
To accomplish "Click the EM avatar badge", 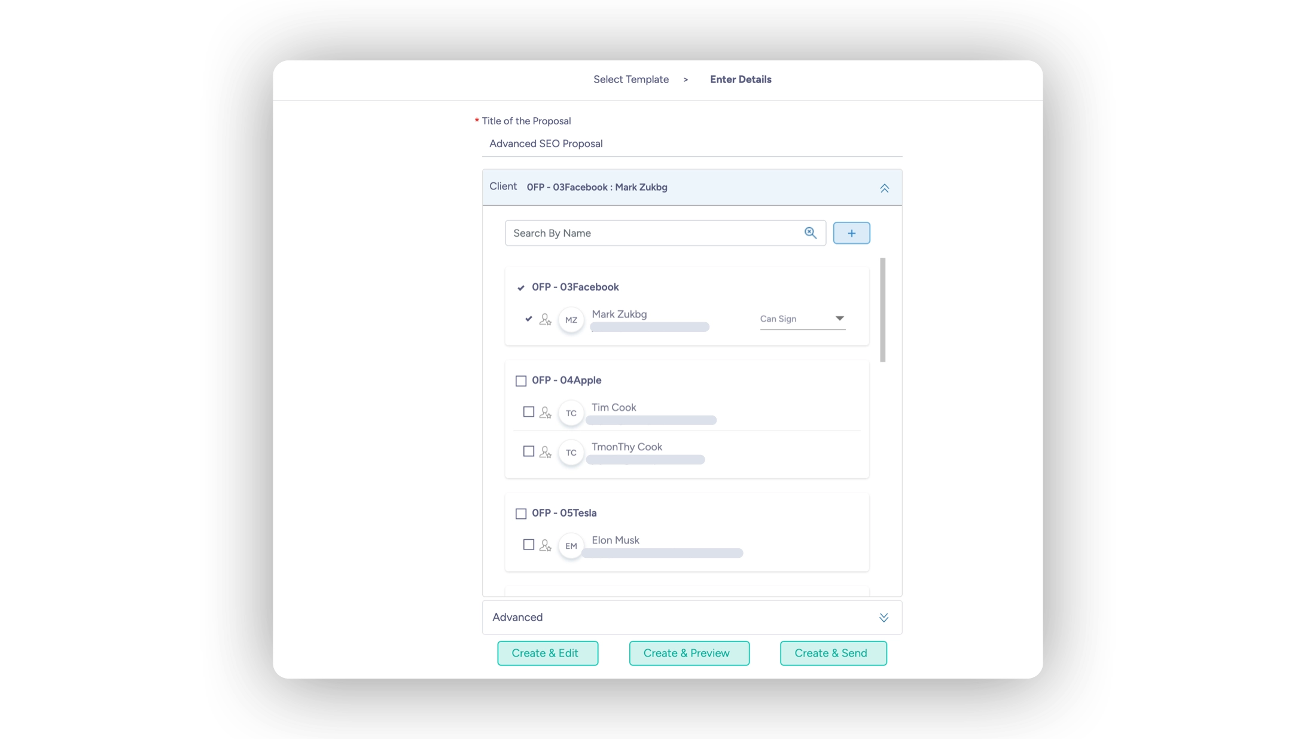I will (x=571, y=546).
